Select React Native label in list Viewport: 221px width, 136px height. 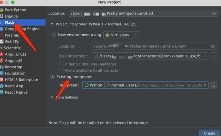[16, 92]
